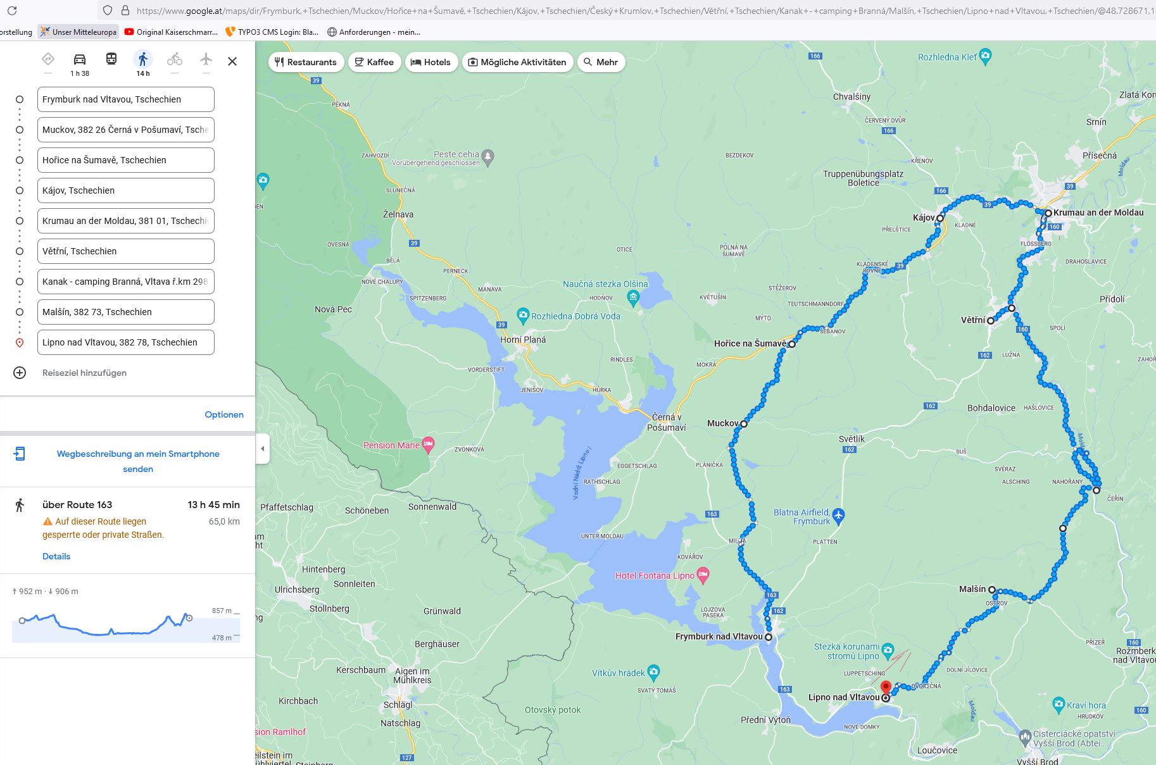Click the Malšín waypoint on the map
The height and width of the screenshot is (765, 1156).
(x=992, y=590)
